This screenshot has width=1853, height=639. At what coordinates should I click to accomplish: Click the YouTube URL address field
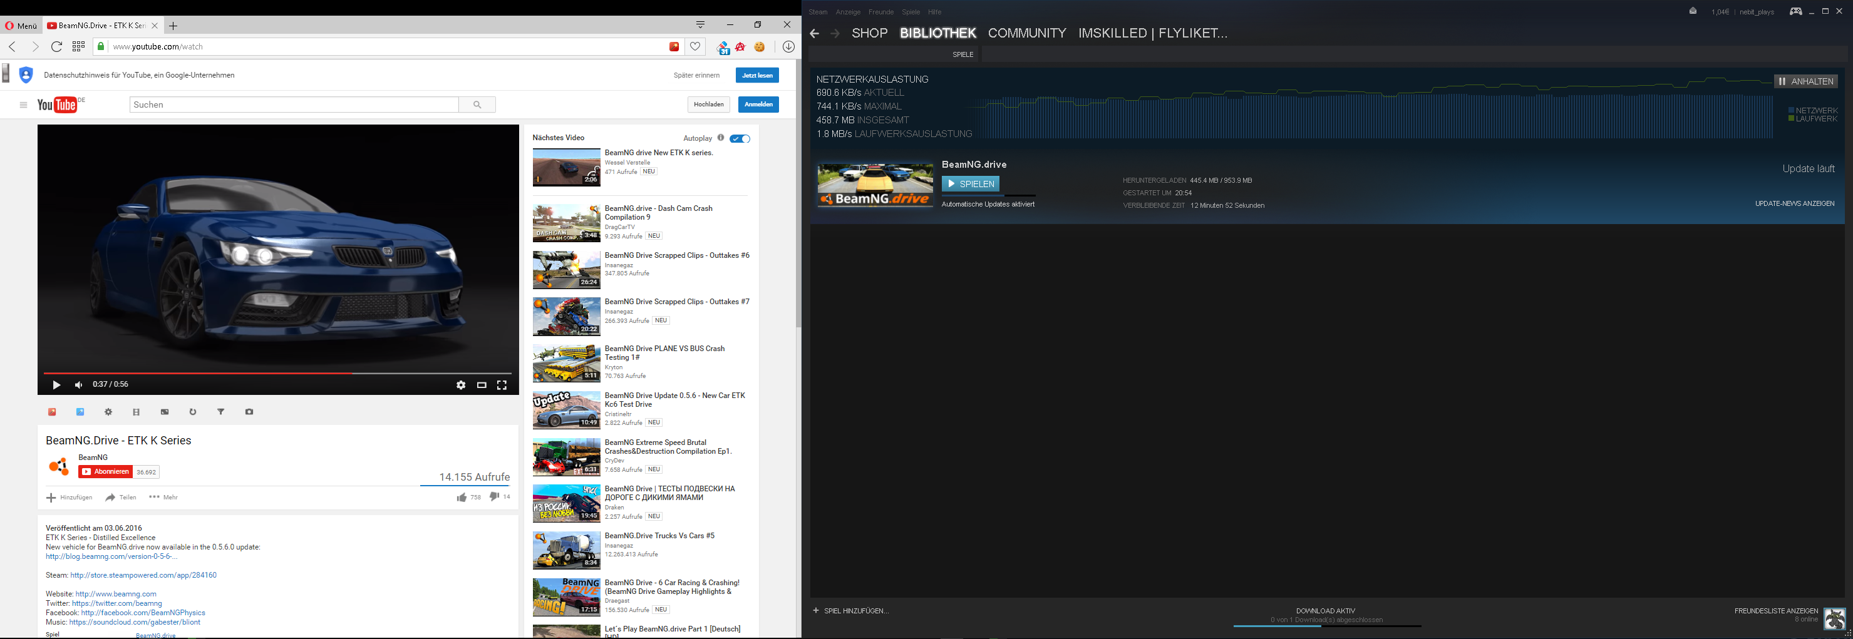pos(388,47)
